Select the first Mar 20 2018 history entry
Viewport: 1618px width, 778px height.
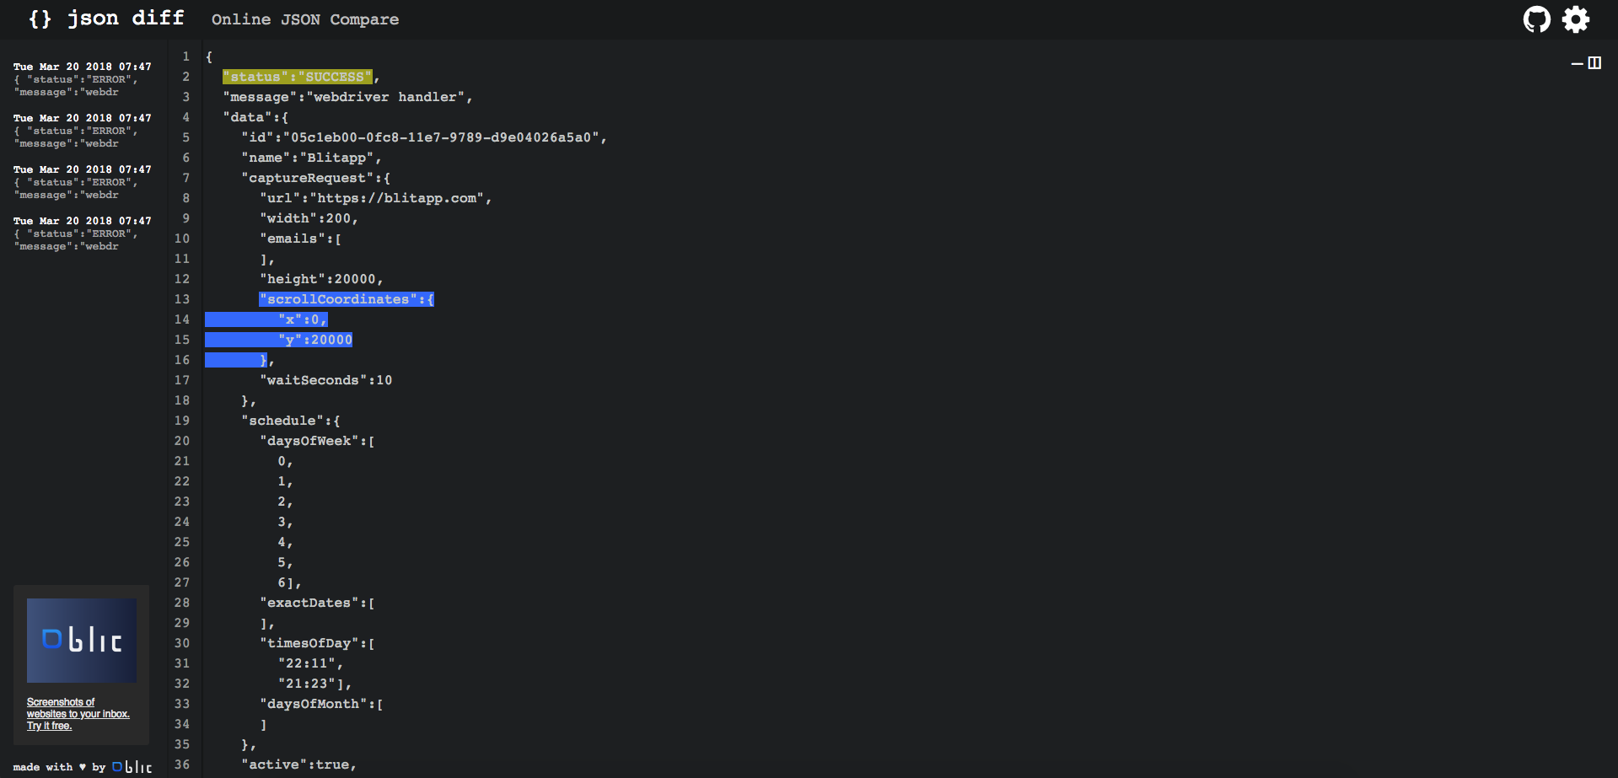click(81, 78)
